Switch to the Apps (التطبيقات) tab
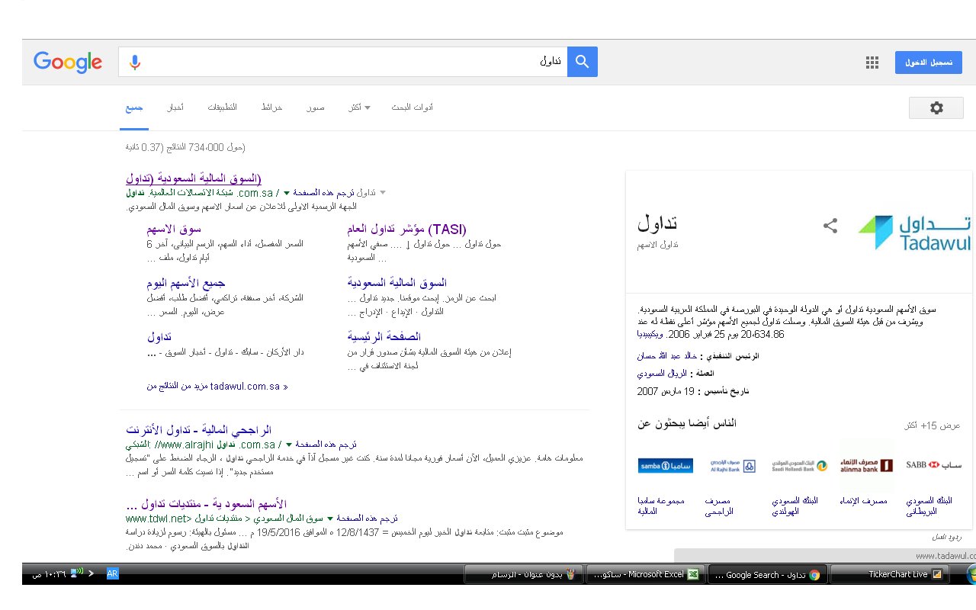Image resolution: width=976 pixels, height=610 pixels. (223, 108)
